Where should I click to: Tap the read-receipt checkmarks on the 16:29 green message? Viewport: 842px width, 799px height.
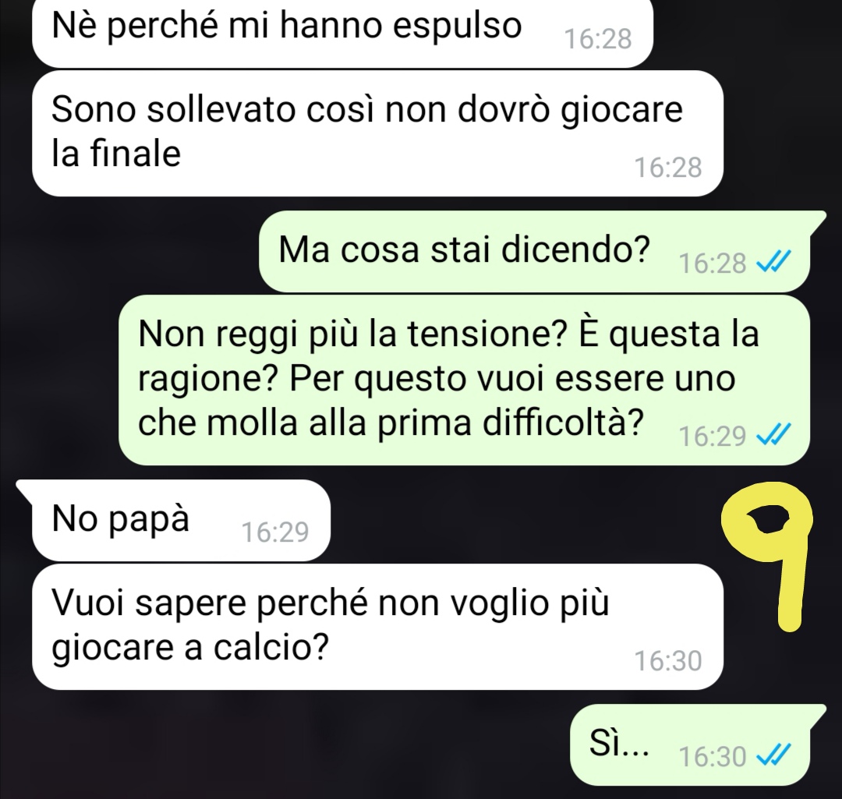tap(773, 436)
